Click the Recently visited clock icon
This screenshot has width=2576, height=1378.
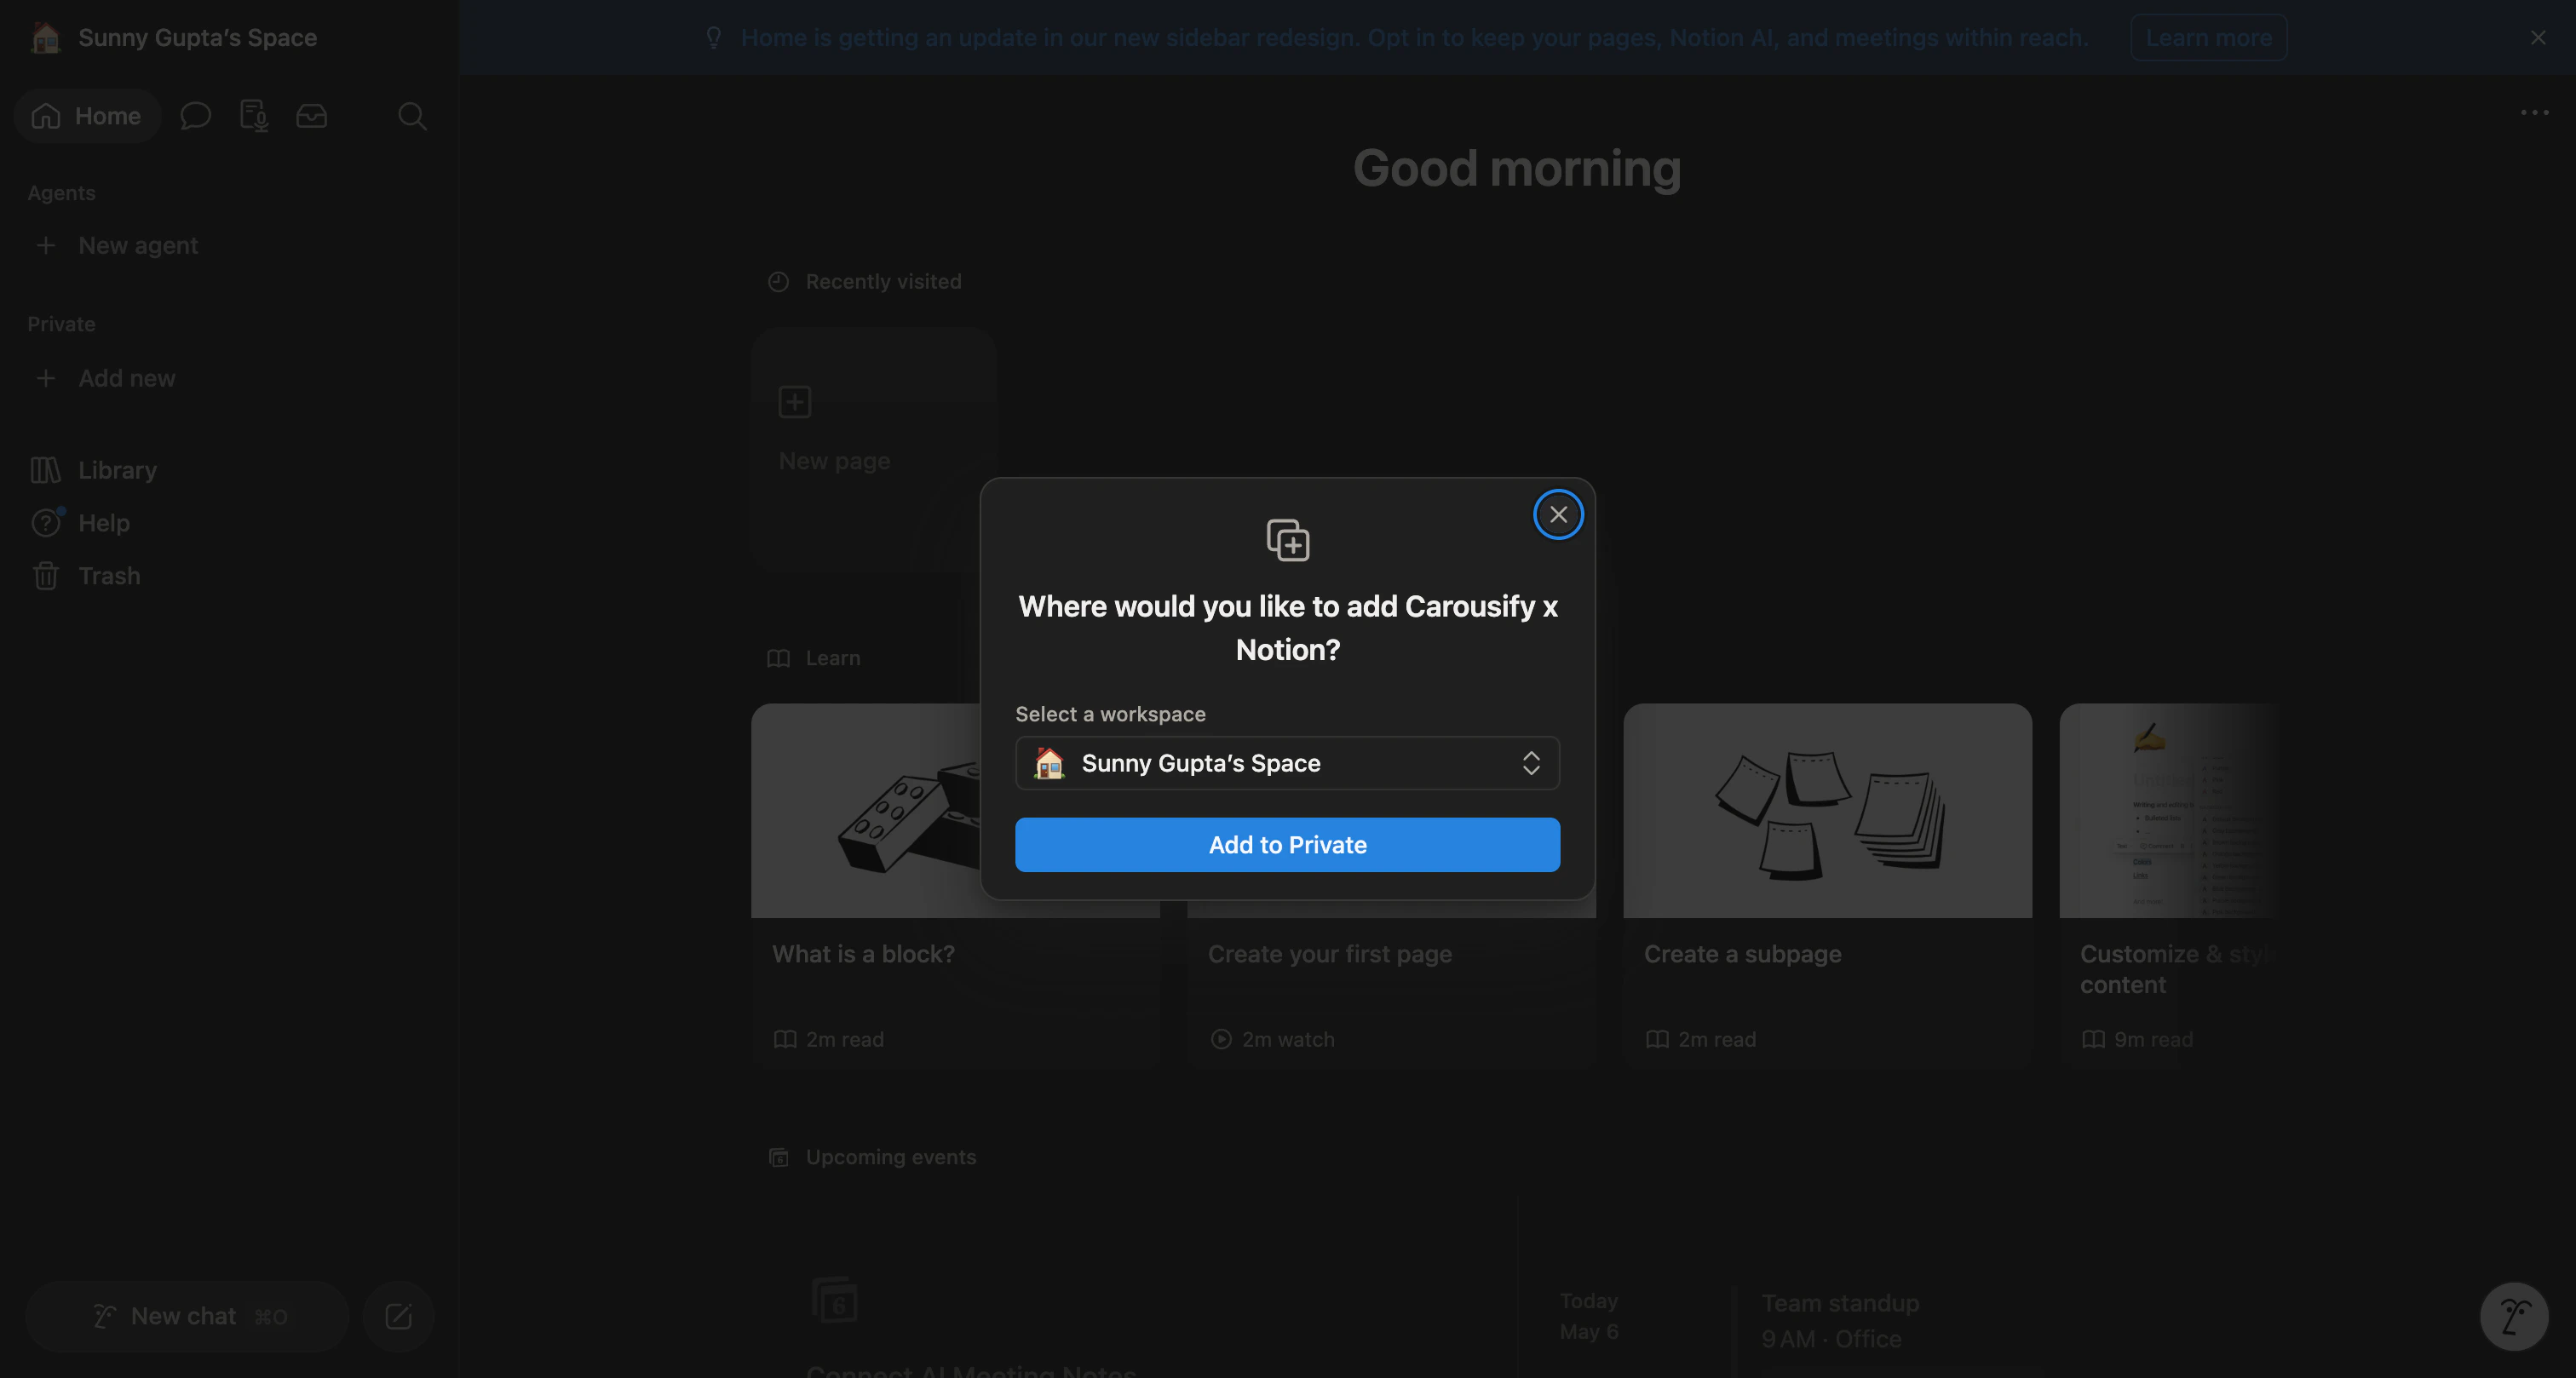778,282
